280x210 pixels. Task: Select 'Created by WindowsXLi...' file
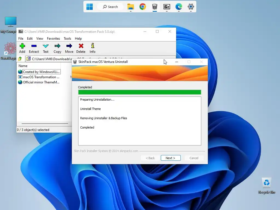pyautogui.click(x=39, y=72)
